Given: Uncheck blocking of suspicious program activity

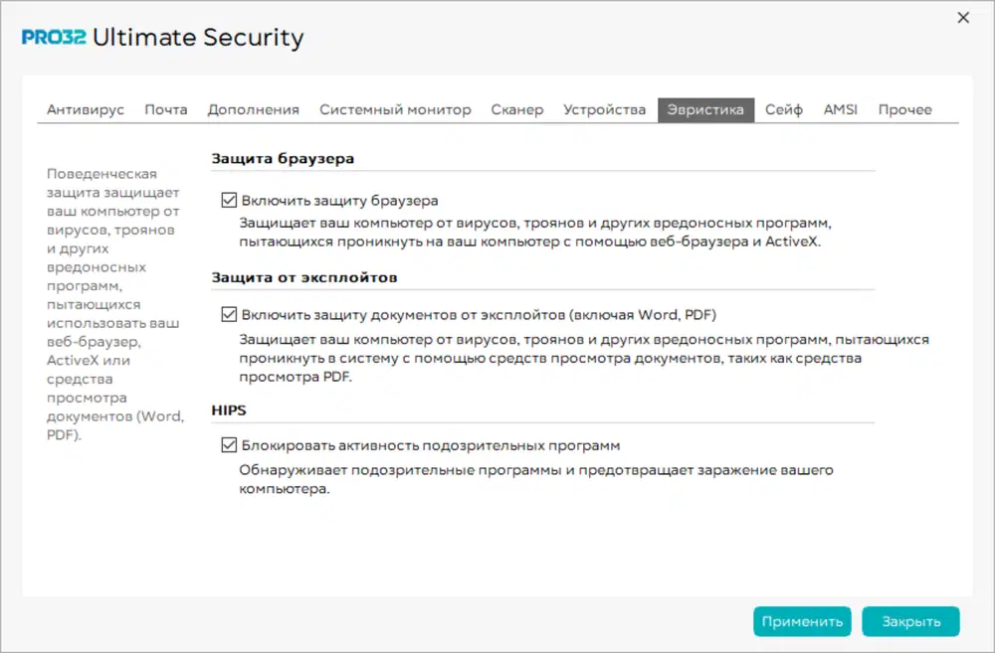Looking at the screenshot, I should 230,445.
